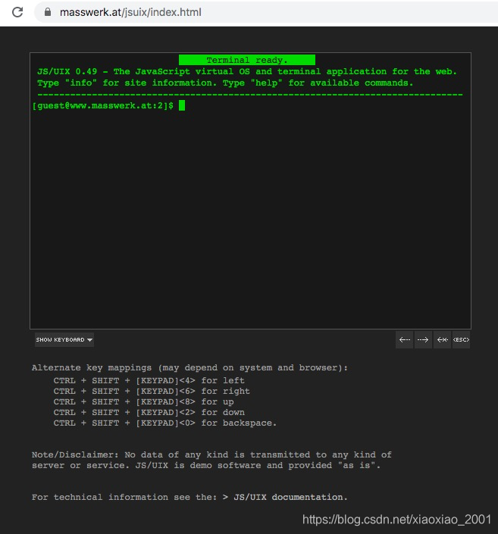Select the masswerk.at/jsuix/index.html address bar
This screenshot has height=534, width=498.
pyautogui.click(x=266, y=12)
